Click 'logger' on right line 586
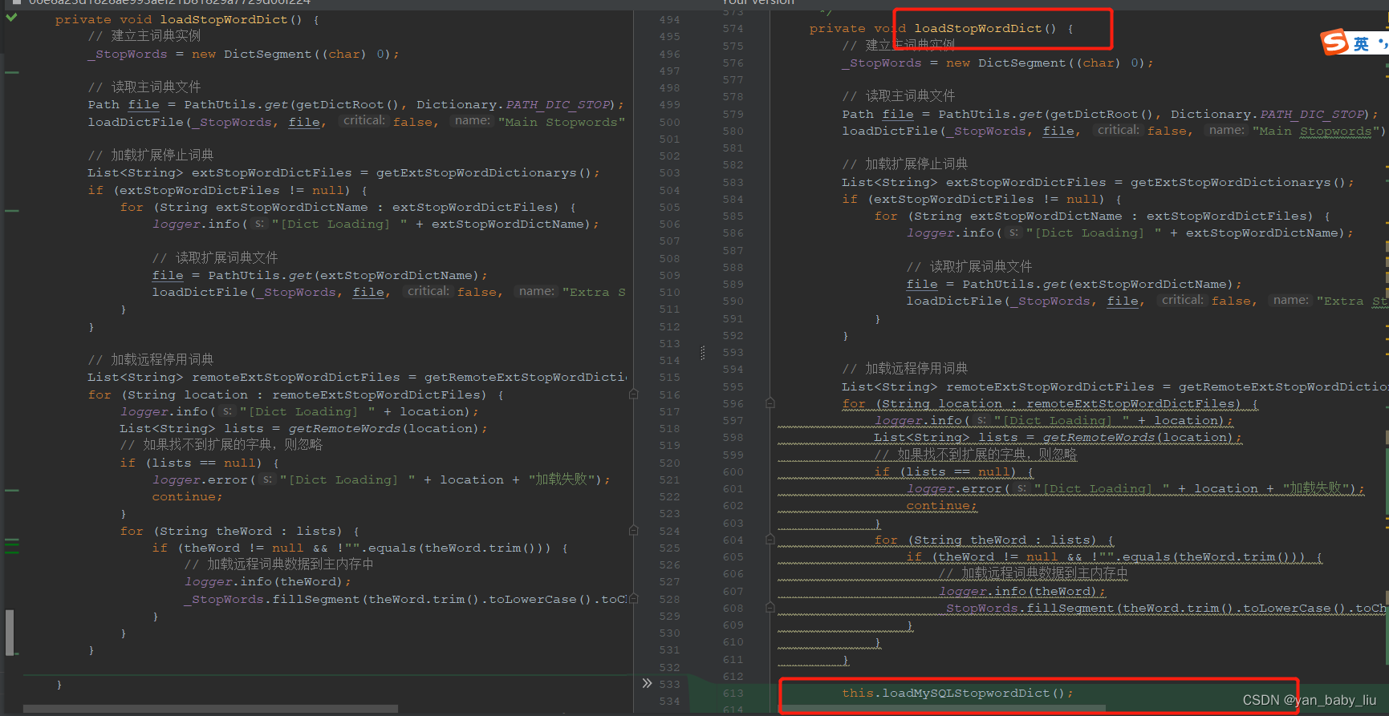 [x=930, y=233]
